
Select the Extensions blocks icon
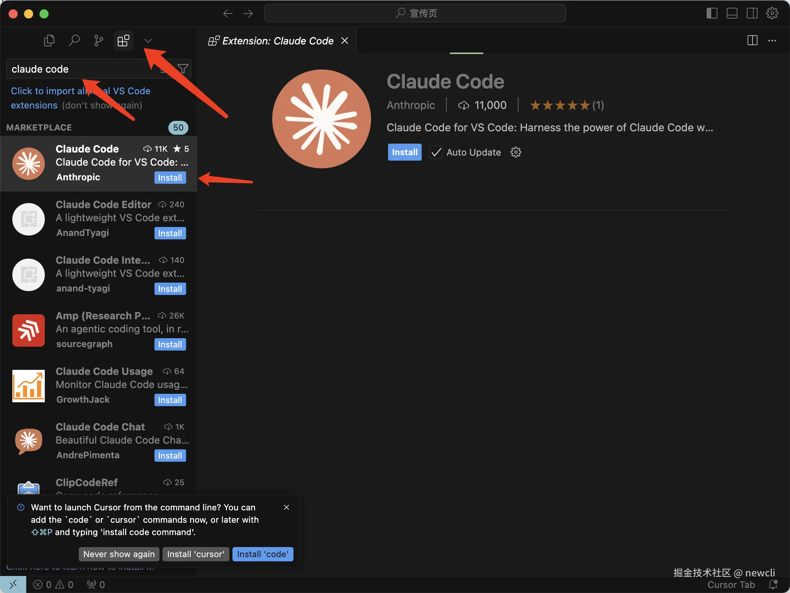pos(123,41)
